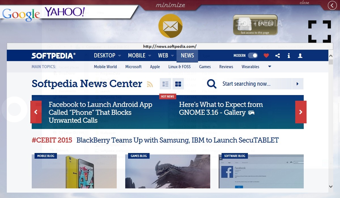Open the WEB menu
Image resolution: width=340 pixels, height=198 pixels.
tap(163, 55)
